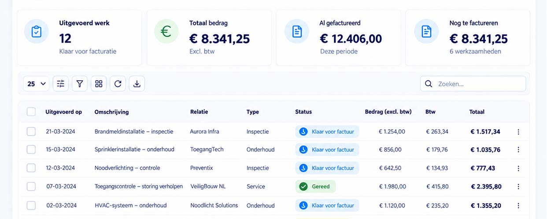Focus the Zoeken... search field
This screenshot has height=219, width=547.
pos(473,84)
